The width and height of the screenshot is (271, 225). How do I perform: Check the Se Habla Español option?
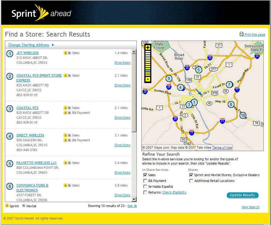click(145, 187)
